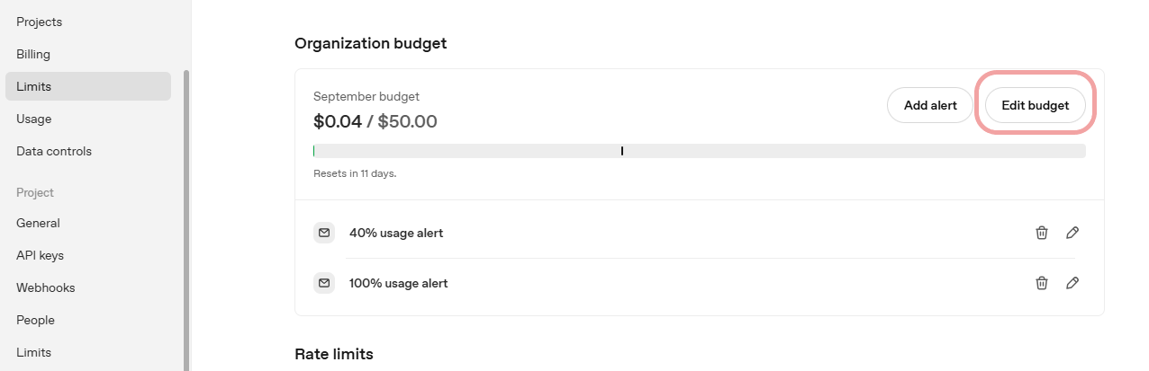Image resolution: width=1149 pixels, height=371 pixels.
Task: Edit the 40% usage alert pencil icon
Action: point(1072,233)
